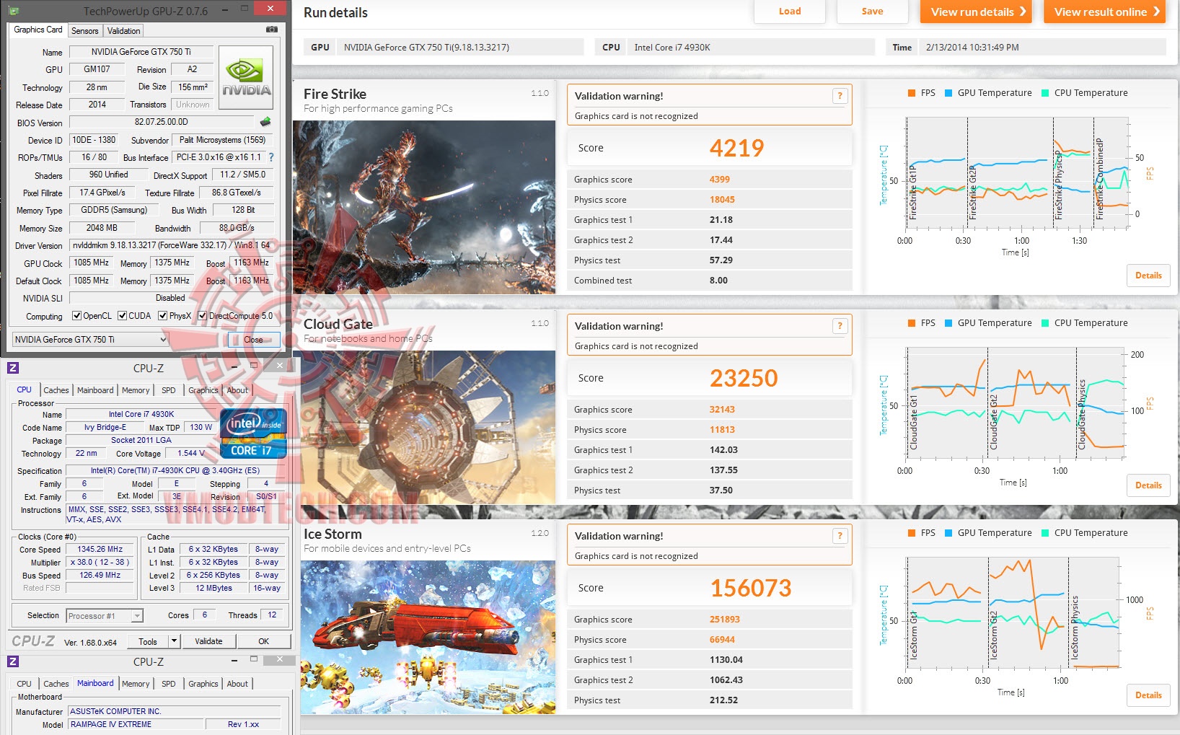Open the About tab in the upper CPU-Z window
1180x735 pixels.
(x=237, y=390)
